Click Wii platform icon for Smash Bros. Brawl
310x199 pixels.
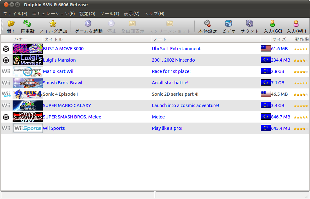pos(6,83)
